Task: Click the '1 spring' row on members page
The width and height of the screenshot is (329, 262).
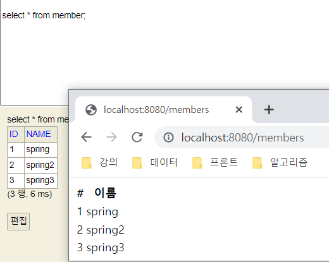Action: pyautogui.click(x=97, y=211)
